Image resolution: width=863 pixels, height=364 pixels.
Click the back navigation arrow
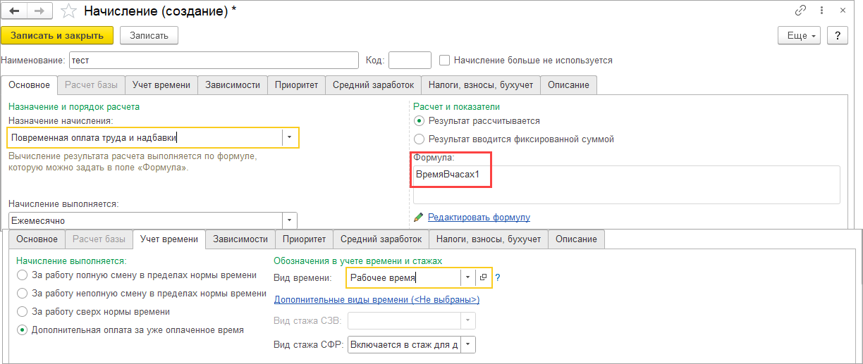tap(14, 11)
